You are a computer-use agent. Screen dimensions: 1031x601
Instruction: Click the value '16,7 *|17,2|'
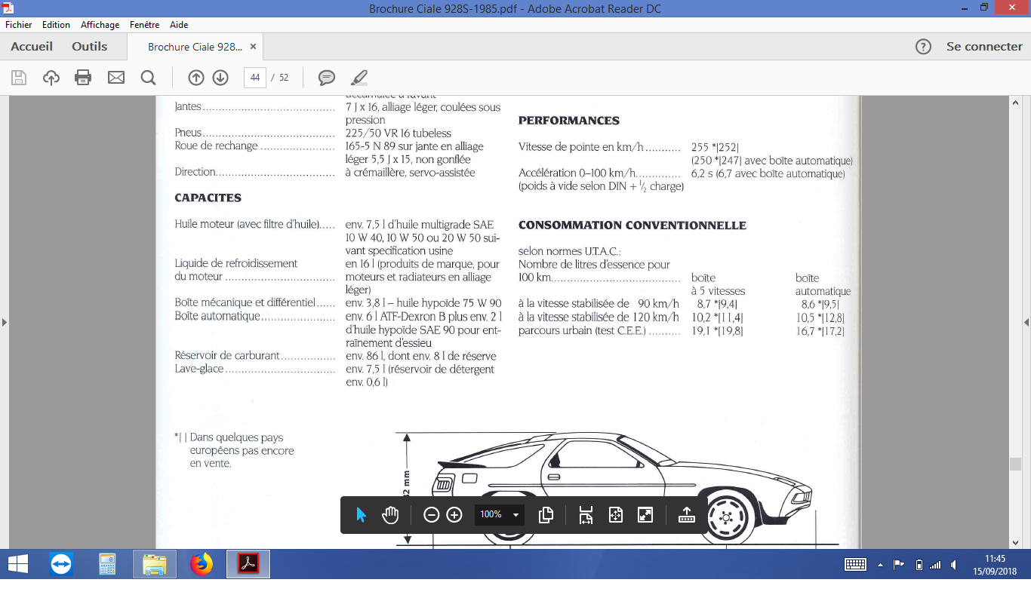[820, 331]
